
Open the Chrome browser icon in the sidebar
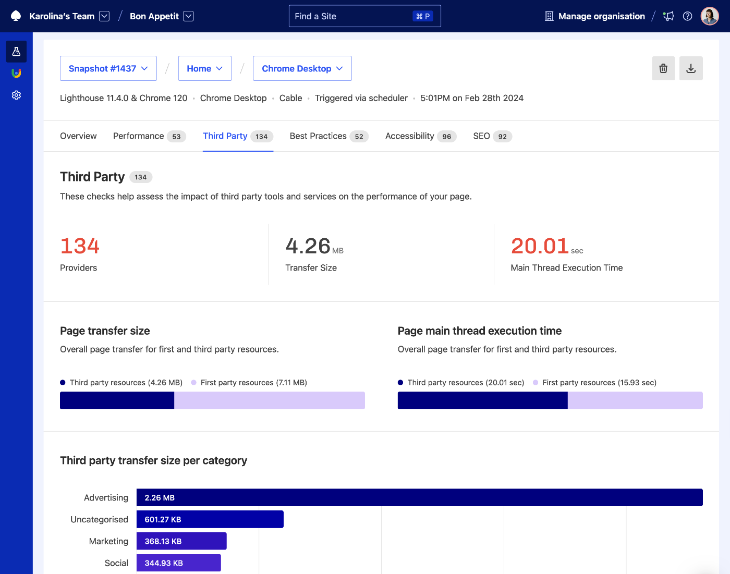point(16,74)
